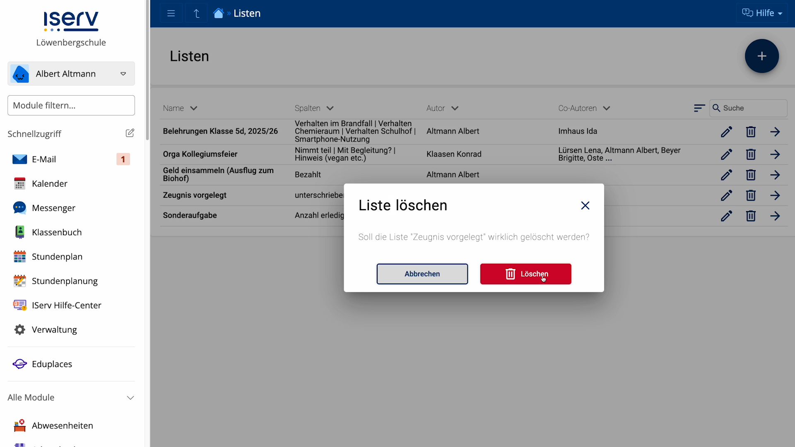Open the Hilfe dropdown menu
This screenshot has height=447, width=795.
[x=761, y=13]
